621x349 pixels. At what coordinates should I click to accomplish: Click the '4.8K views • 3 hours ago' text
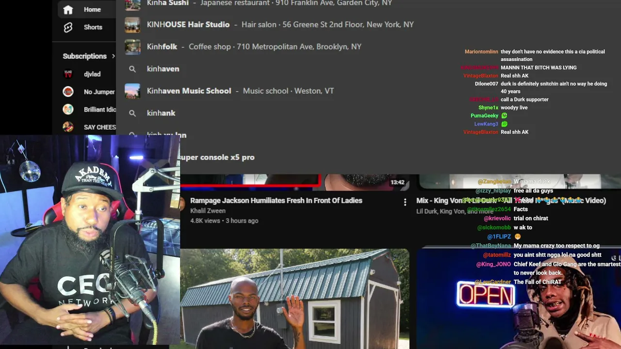coord(224,221)
